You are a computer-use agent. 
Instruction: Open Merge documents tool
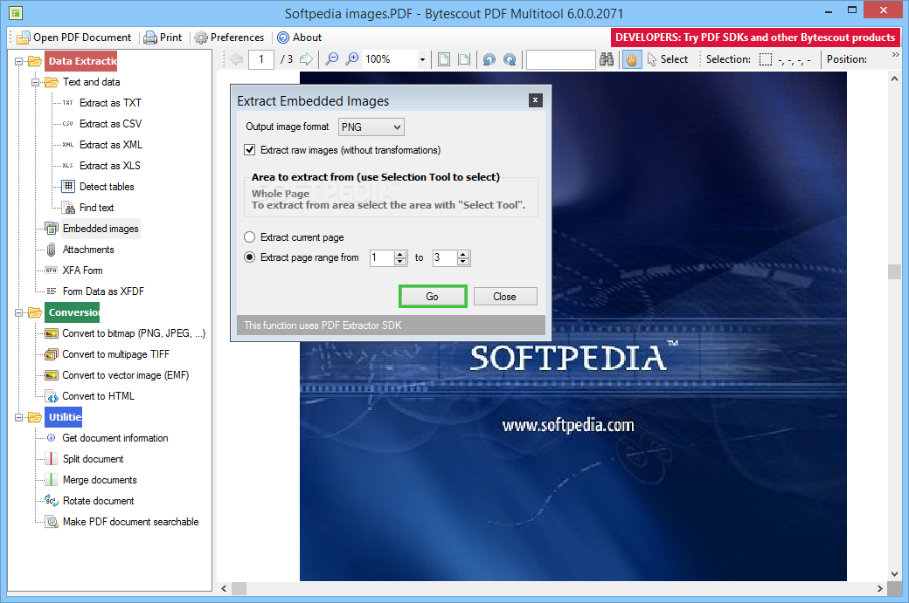tap(100, 480)
